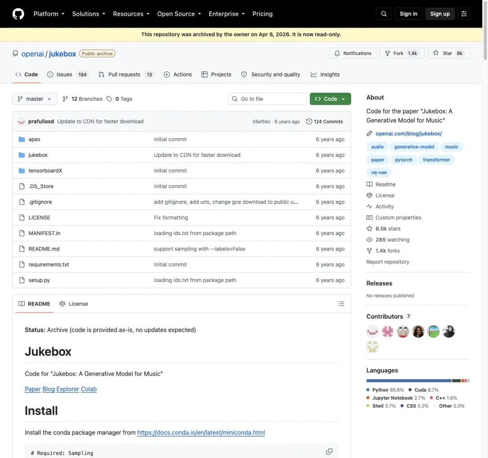Star the jukebox repository
Viewport: 488px width, 458px height.
(x=449, y=53)
